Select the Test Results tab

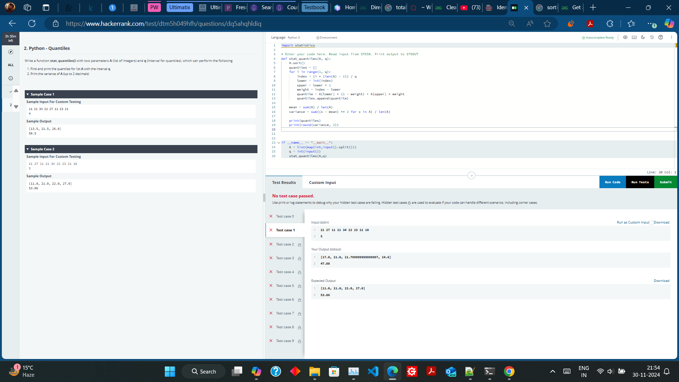point(284,183)
